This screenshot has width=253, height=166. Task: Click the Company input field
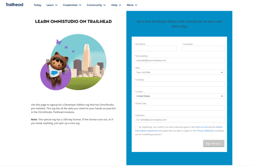(179, 84)
